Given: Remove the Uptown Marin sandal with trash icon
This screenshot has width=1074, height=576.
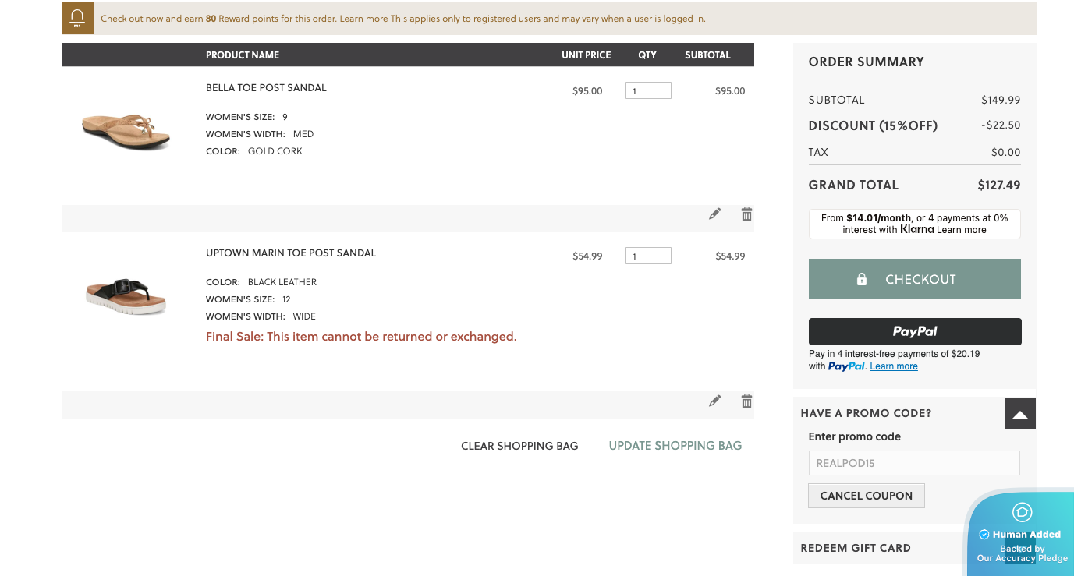Looking at the screenshot, I should (x=746, y=401).
